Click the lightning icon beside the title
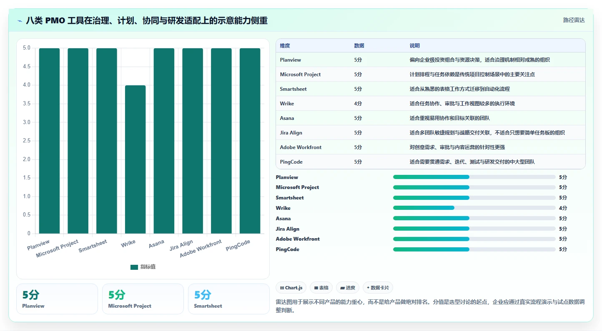This screenshot has width=602, height=331. click(20, 21)
